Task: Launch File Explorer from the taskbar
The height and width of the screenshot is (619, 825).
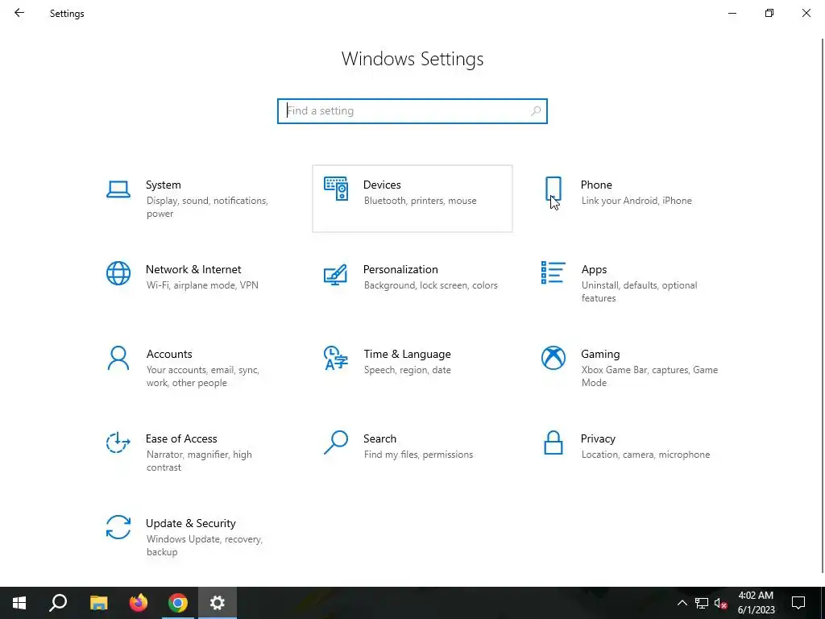Action: (98, 603)
